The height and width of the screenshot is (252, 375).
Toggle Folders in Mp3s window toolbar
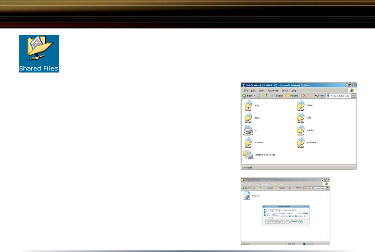click(x=280, y=188)
